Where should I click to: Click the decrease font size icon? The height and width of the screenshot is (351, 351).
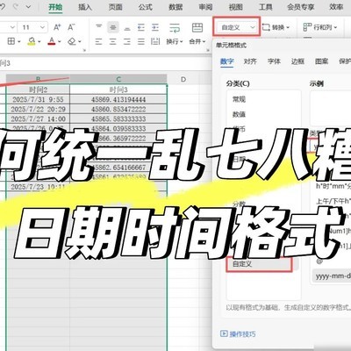tap(71, 27)
